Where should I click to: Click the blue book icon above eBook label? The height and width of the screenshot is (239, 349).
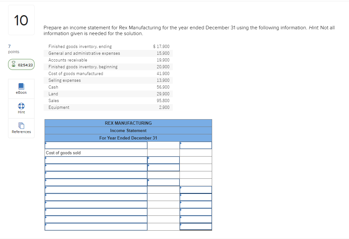(21, 86)
